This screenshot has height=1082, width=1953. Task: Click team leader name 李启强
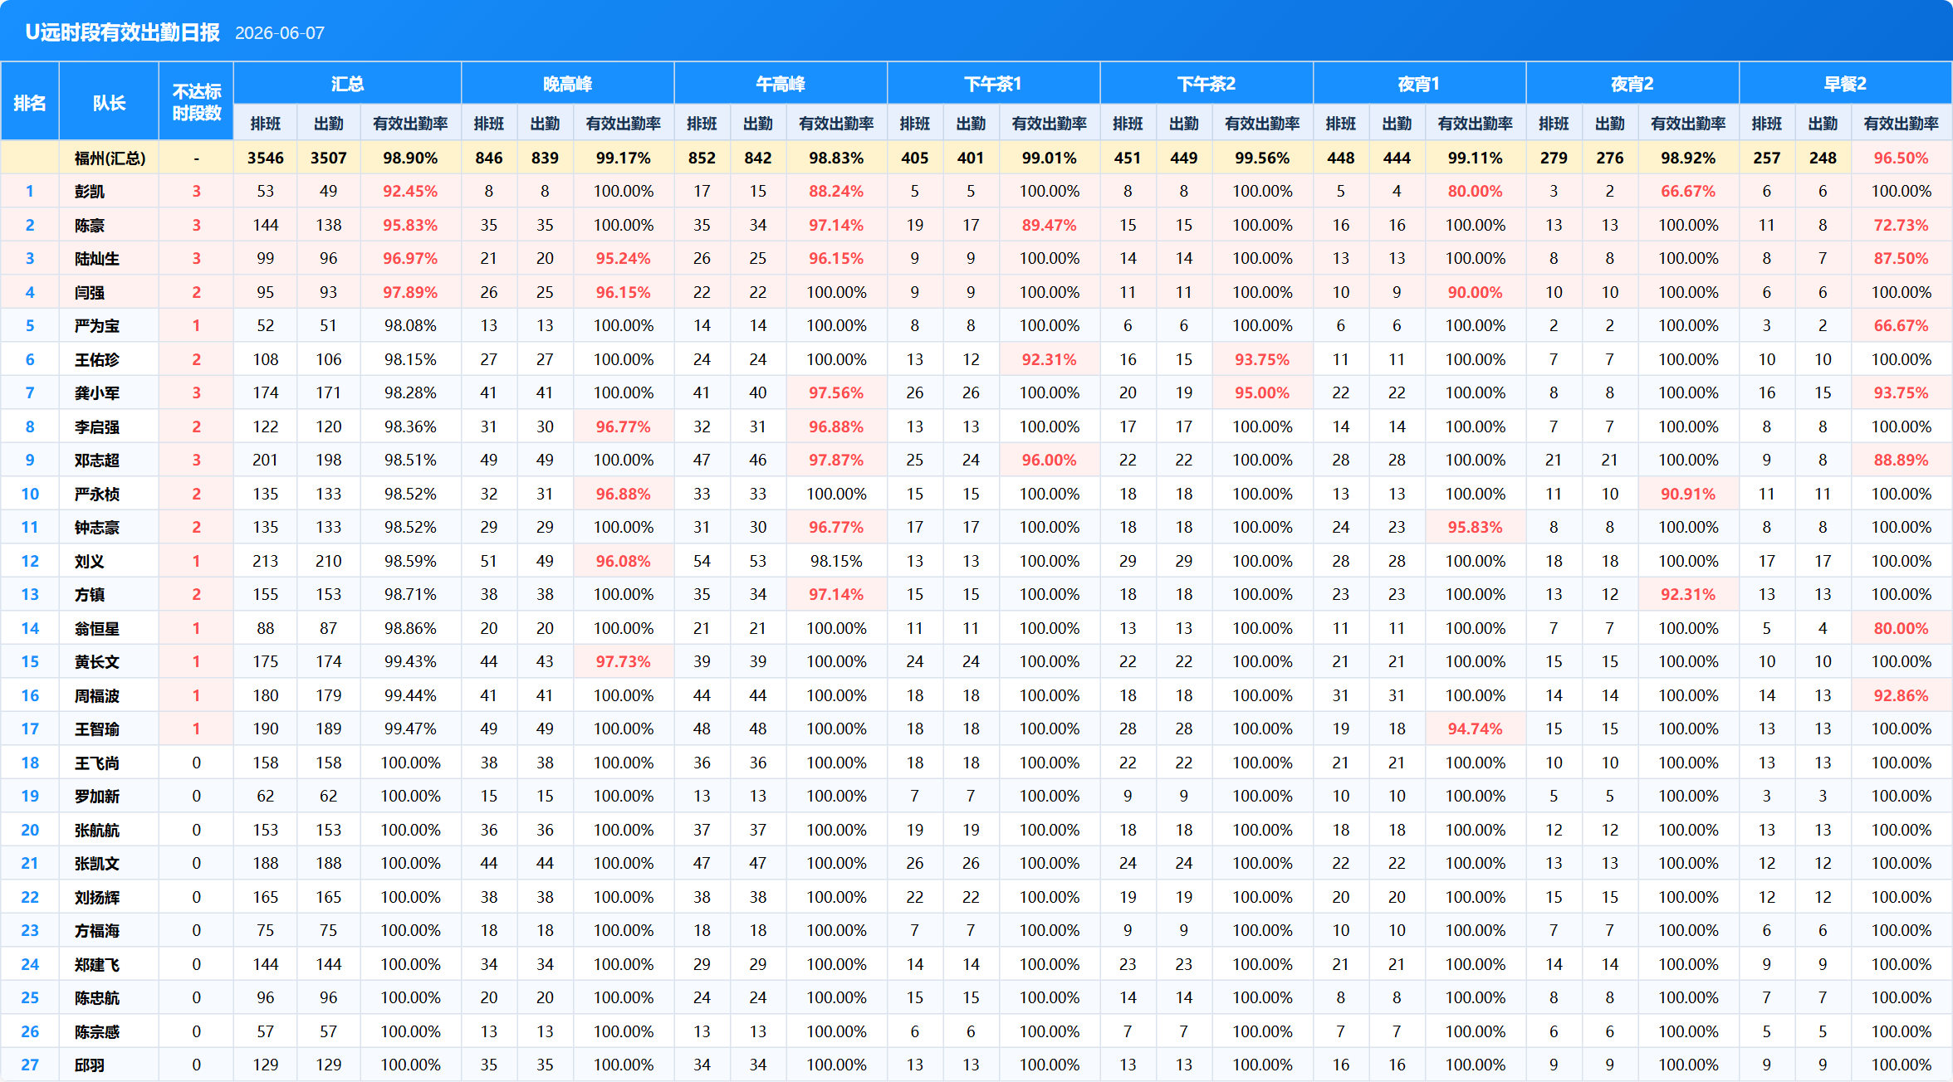97,426
